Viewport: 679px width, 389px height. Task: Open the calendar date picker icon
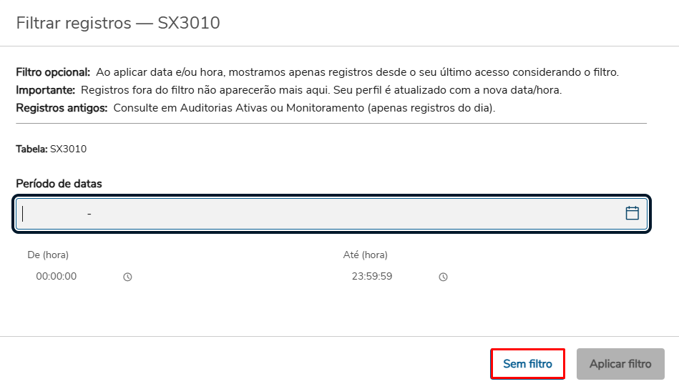[632, 213]
